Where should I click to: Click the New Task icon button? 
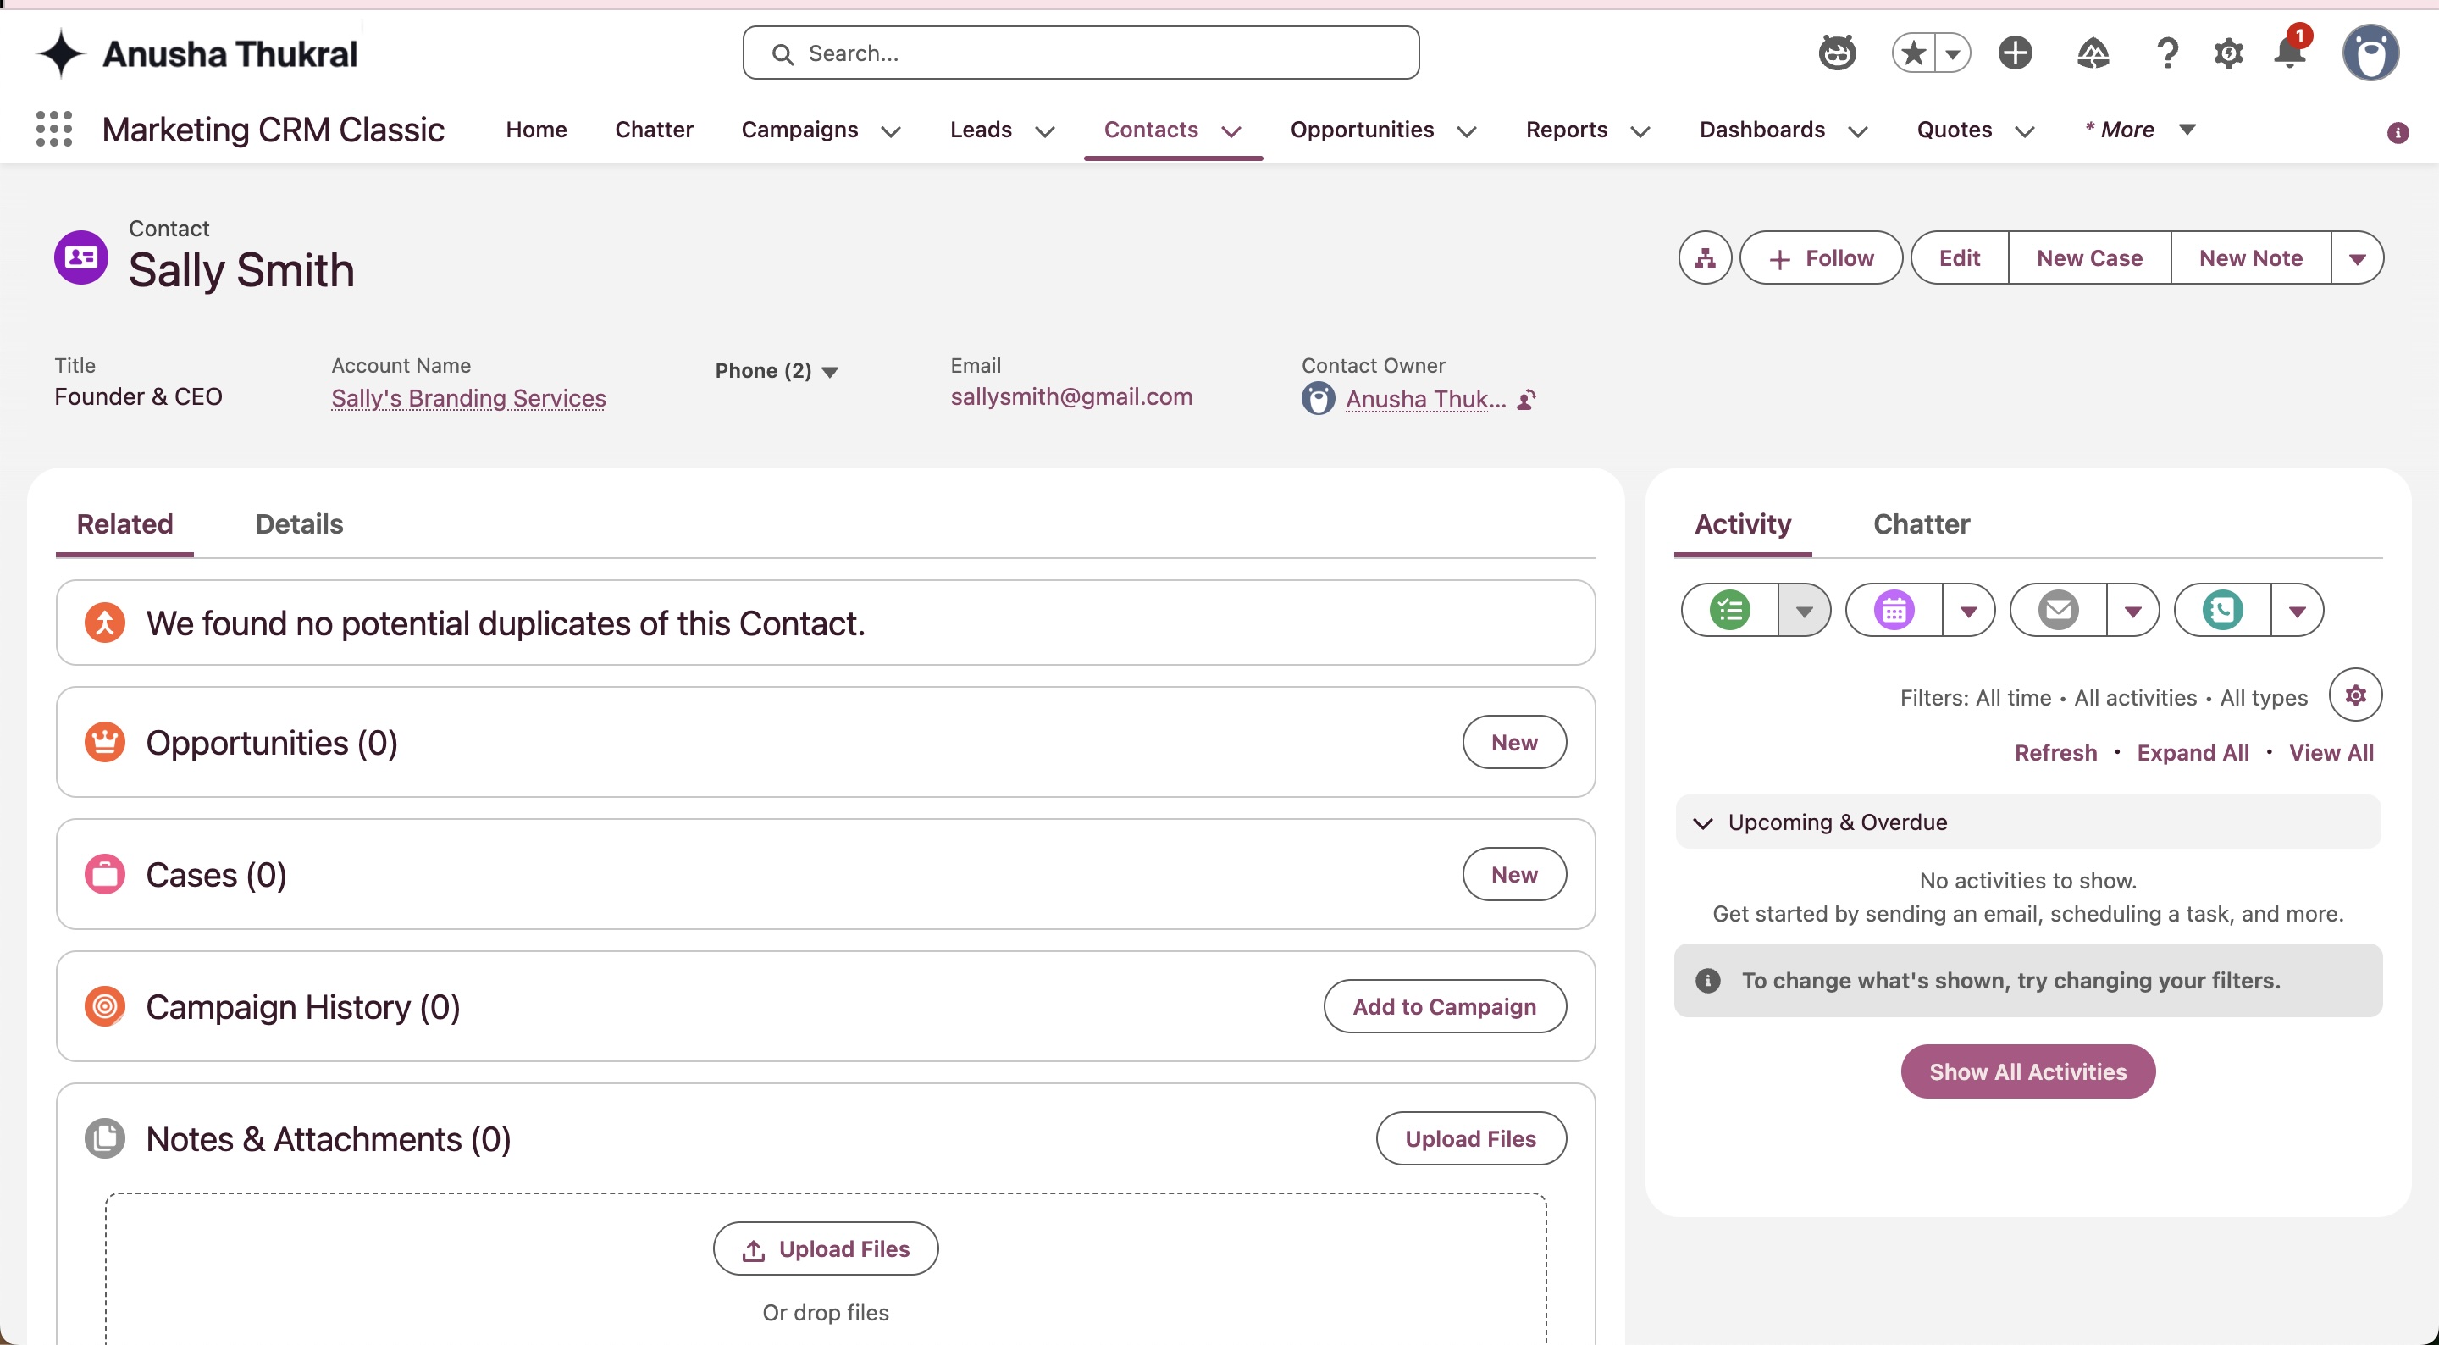point(1730,610)
